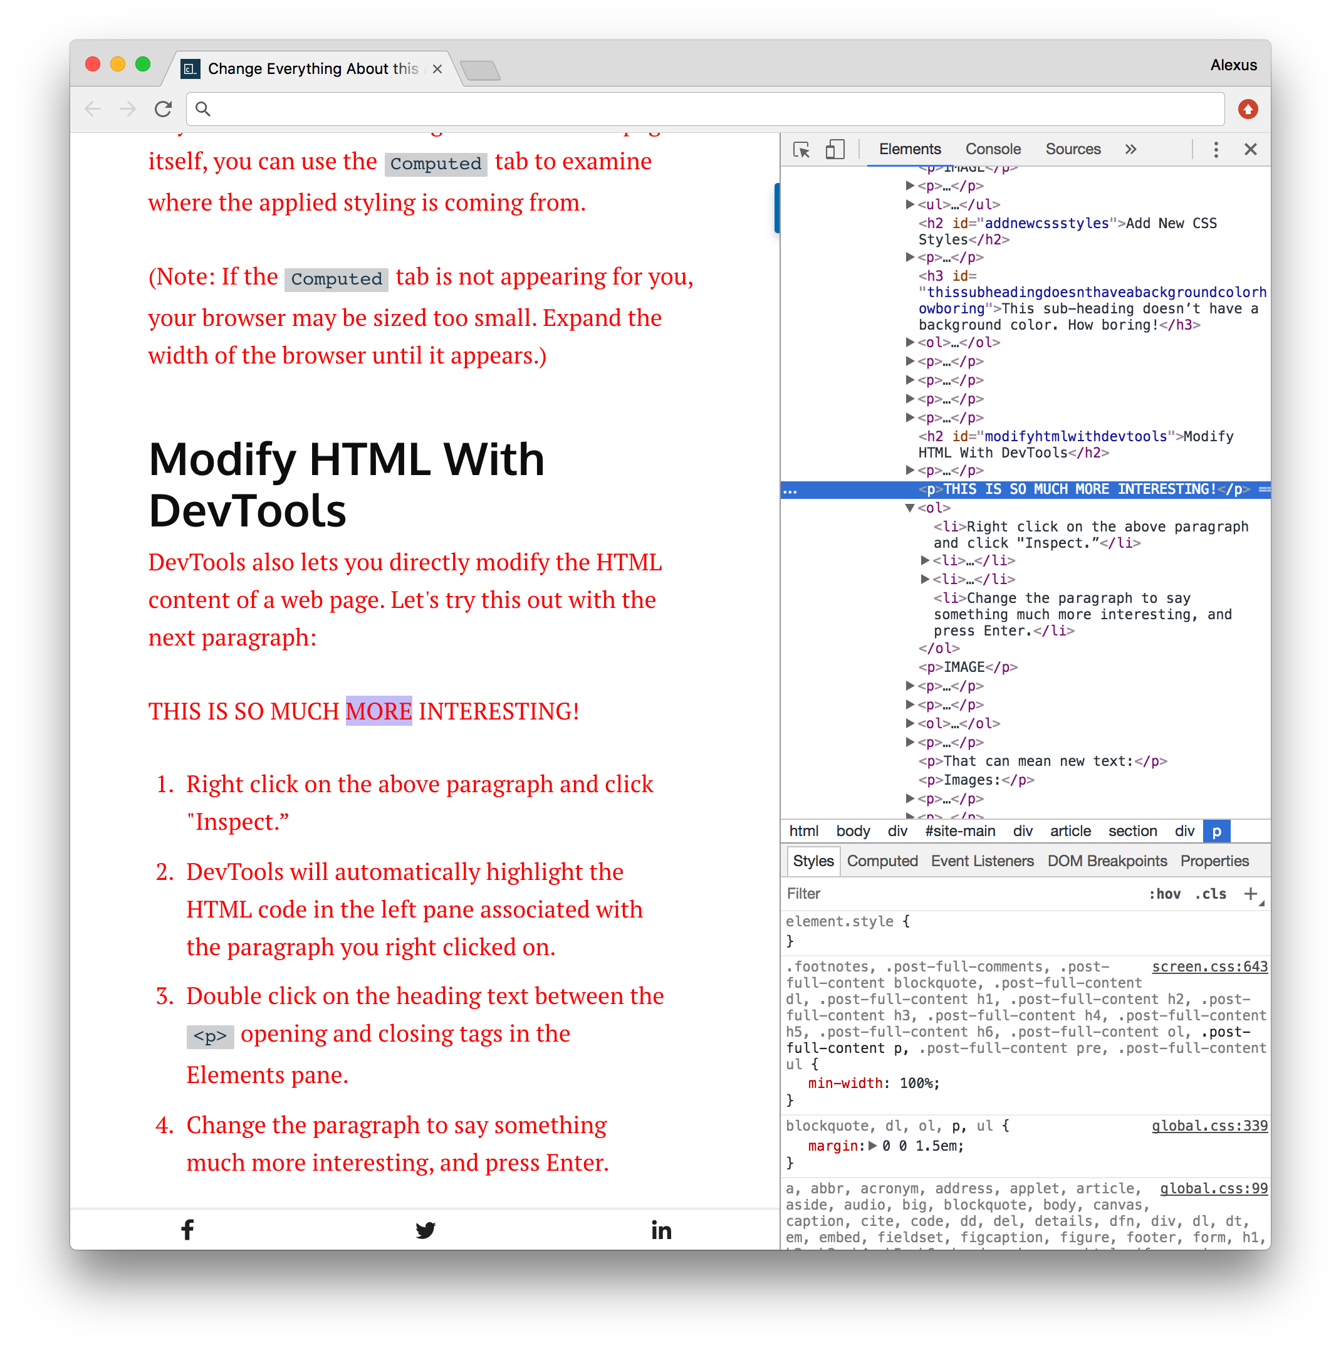Collapse the expanded ol element in the DOM tree
The height and width of the screenshot is (1350, 1341).
(910, 508)
